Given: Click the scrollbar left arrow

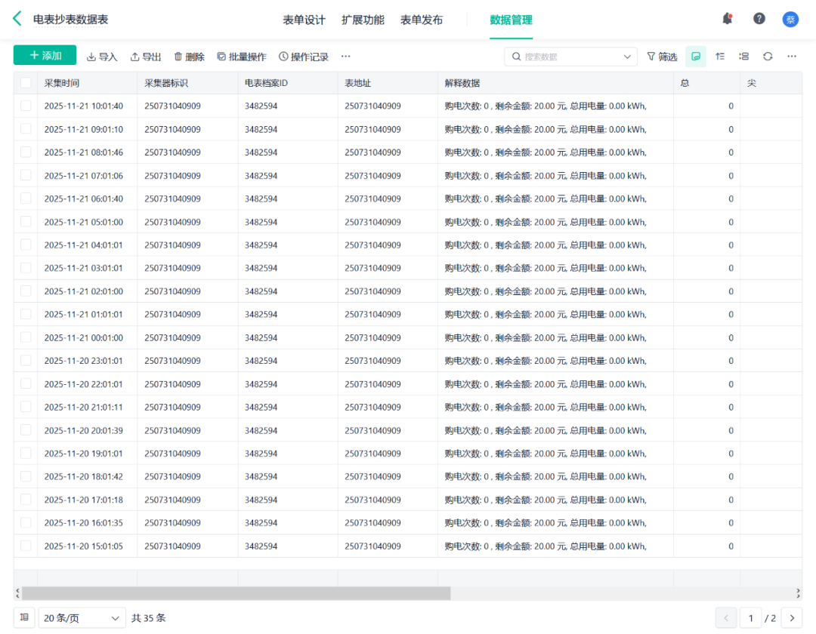Looking at the screenshot, I should [x=17, y=593].
